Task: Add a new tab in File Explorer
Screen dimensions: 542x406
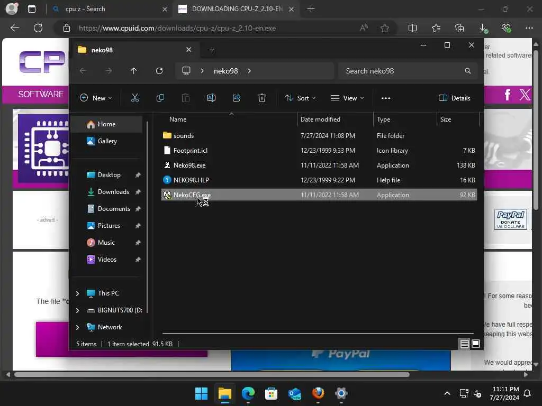Action: 212,50
